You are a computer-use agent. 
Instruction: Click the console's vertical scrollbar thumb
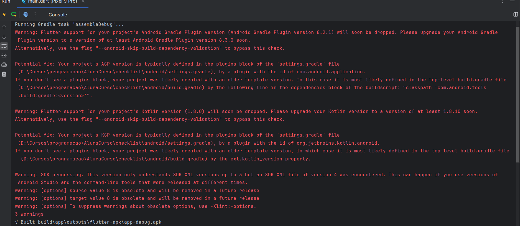(517, 95)
